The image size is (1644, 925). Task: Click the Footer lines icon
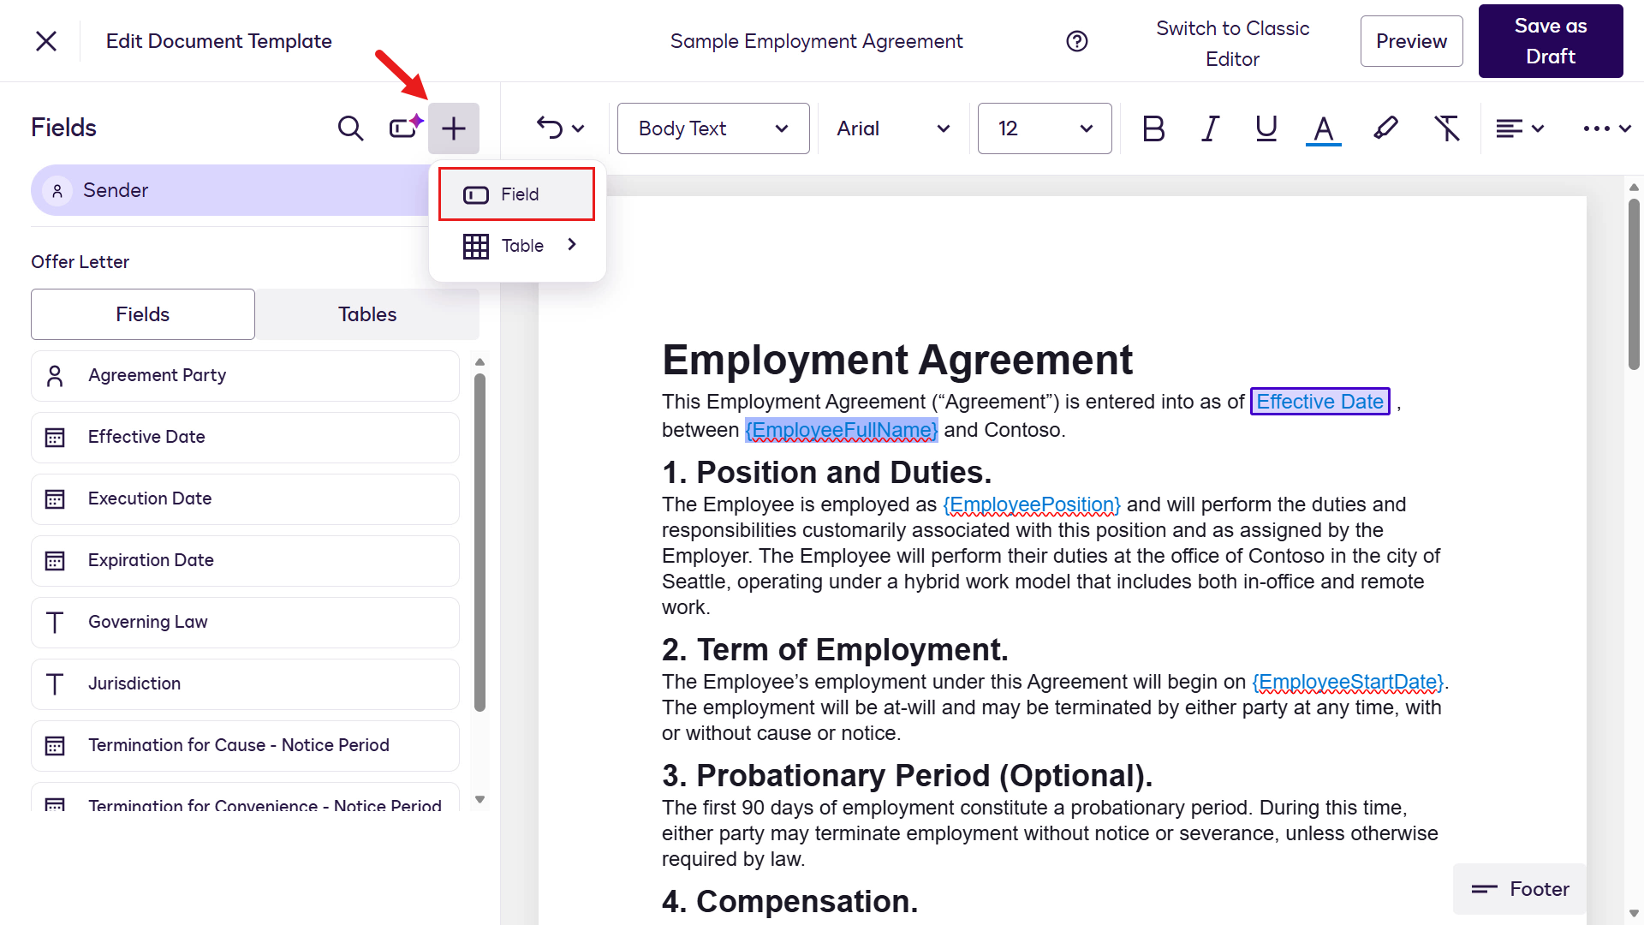[x=1484, y=889]
